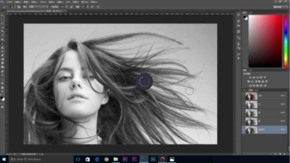
Task: Select the Zoom tool in the toolbar
Action: tap(3, 92)
